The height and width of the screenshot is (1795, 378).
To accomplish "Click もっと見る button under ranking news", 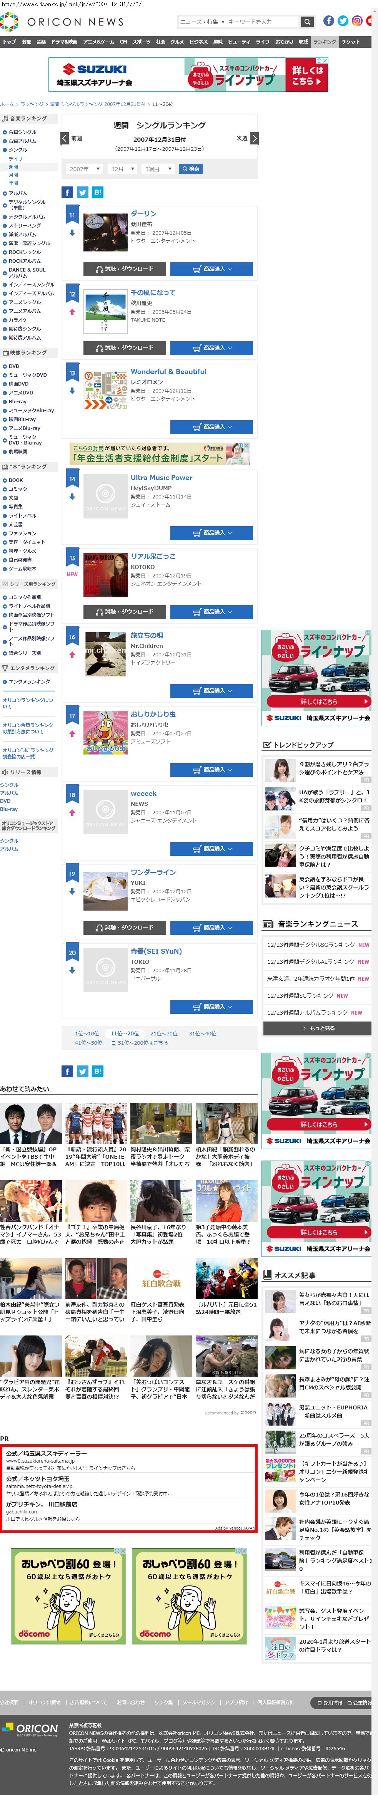I will coord(317,1028).
